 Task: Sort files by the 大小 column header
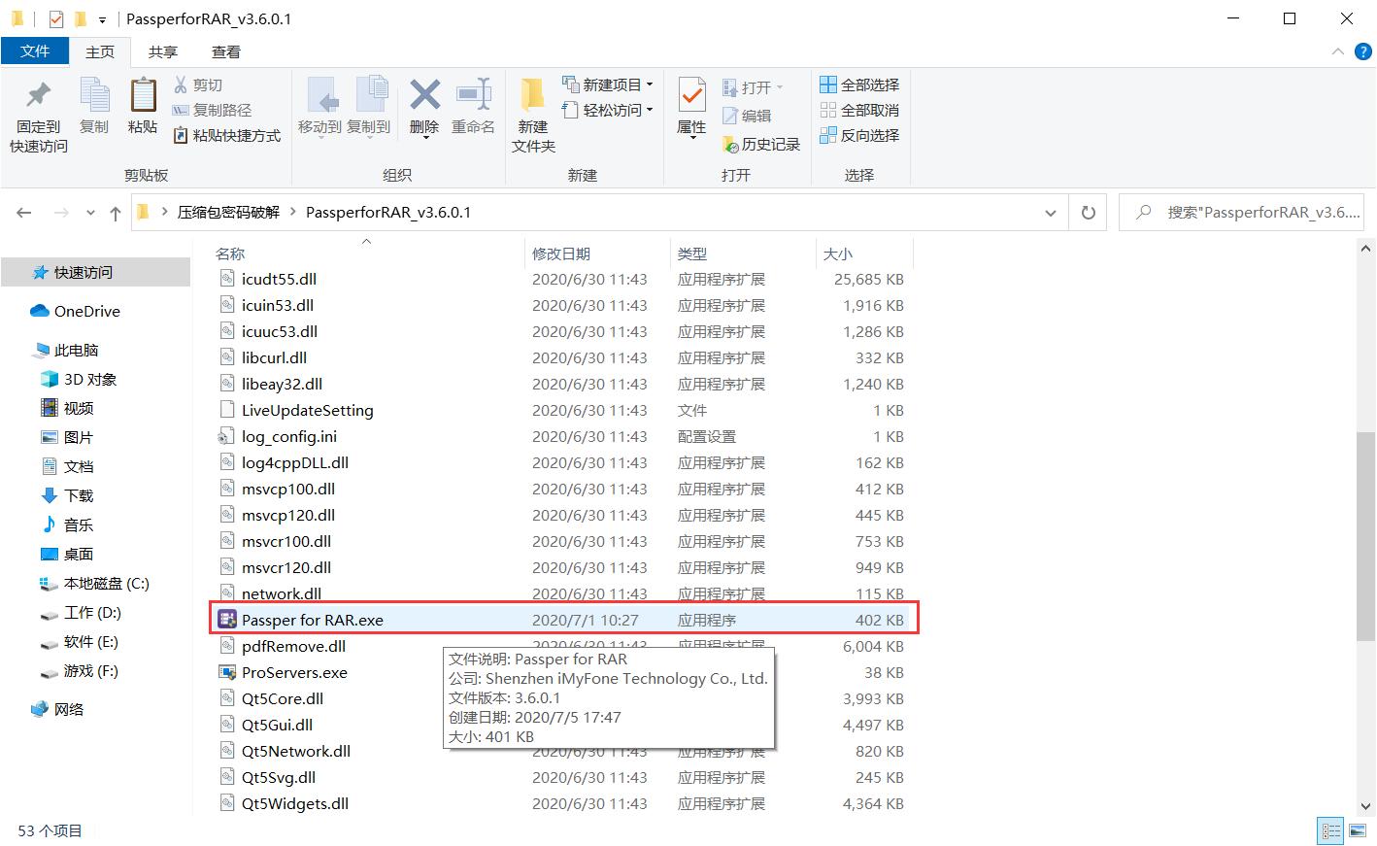point(838,254)
